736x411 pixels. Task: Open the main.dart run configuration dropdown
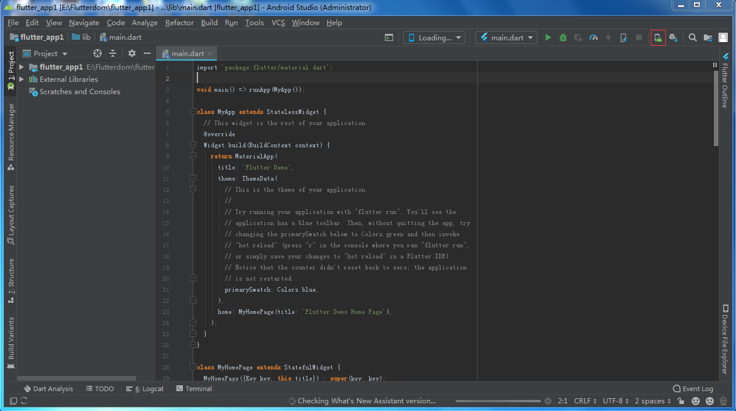(506, 37)
